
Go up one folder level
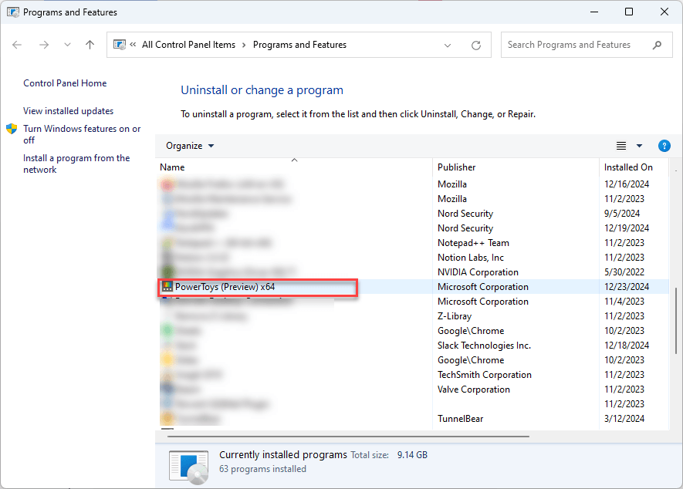point(90,45)
